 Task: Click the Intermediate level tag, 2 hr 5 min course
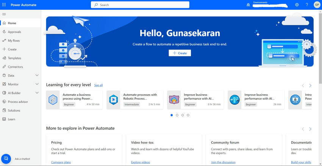coord(131,104)
